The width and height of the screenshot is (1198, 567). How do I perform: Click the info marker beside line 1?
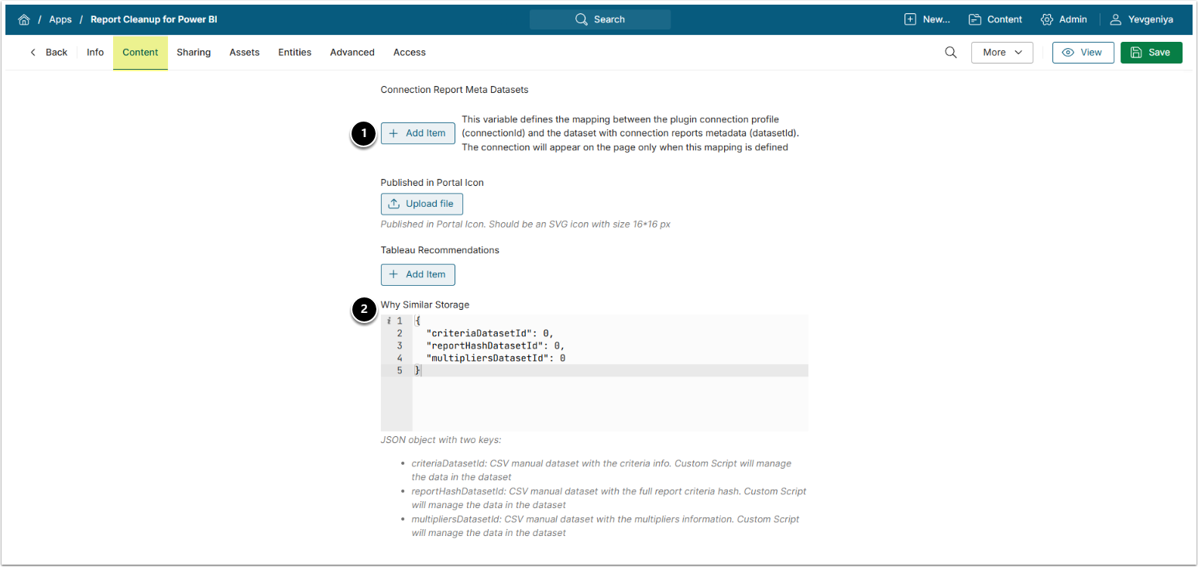pos(389,321)
